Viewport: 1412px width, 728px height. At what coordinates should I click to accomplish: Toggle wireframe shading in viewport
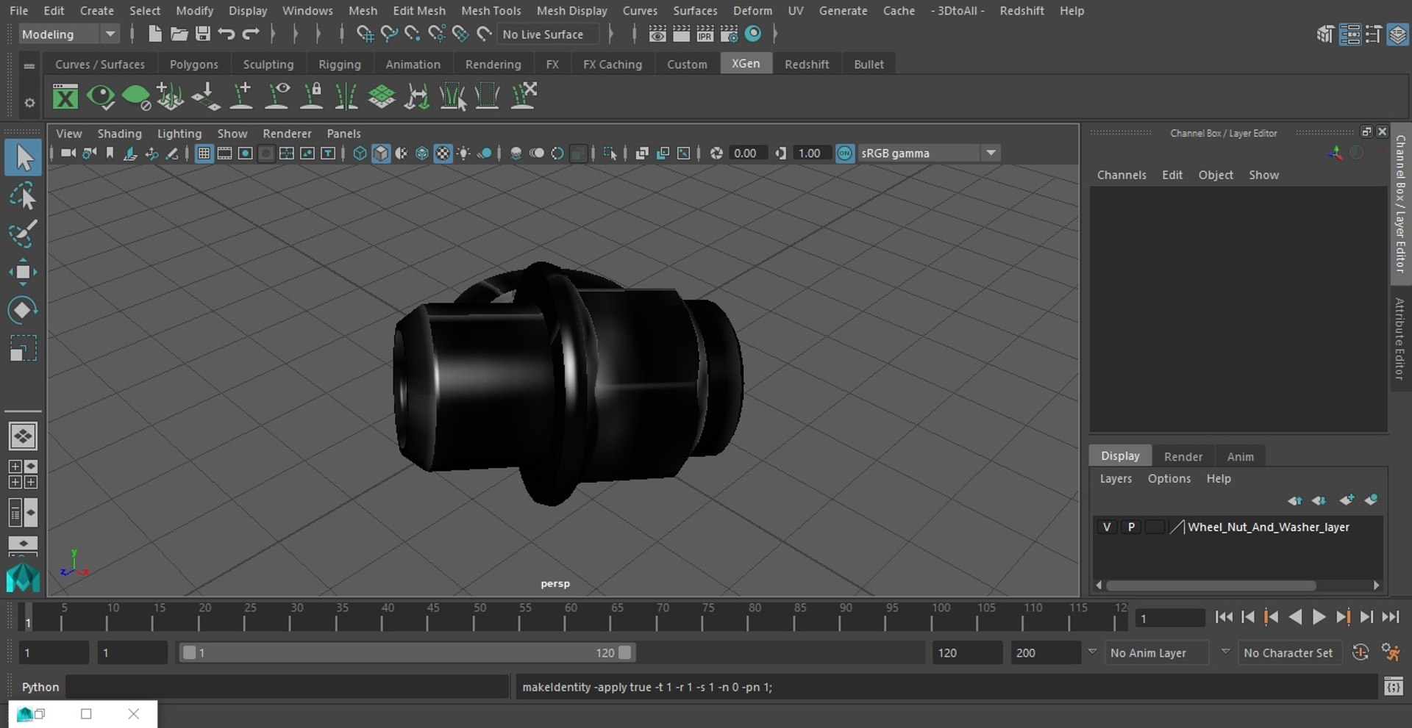coord(360,153)
